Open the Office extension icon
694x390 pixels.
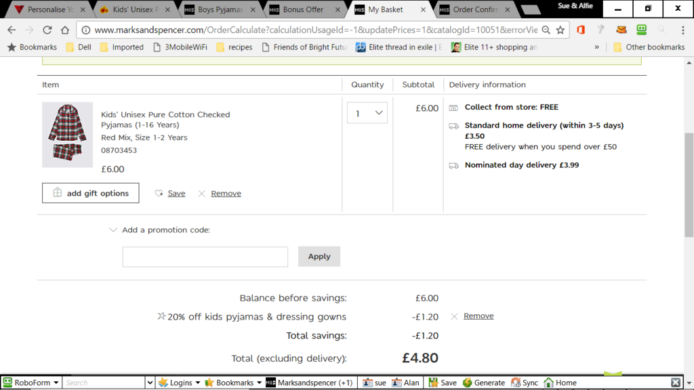tap(581, 30)
